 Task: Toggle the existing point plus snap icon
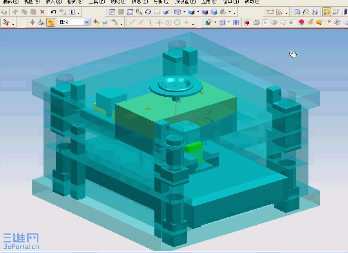pyautogui.click(x=186, y=22)
